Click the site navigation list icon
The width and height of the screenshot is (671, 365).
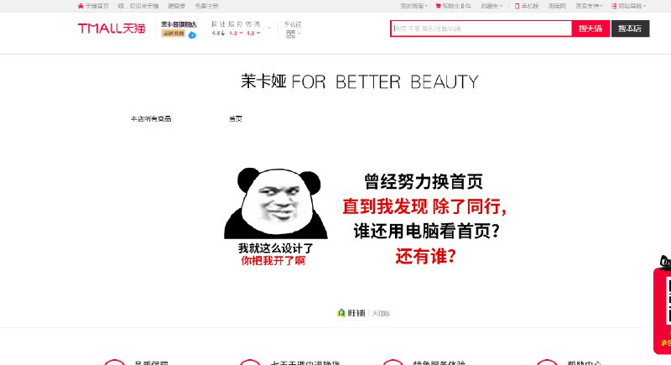coord(614,6)
